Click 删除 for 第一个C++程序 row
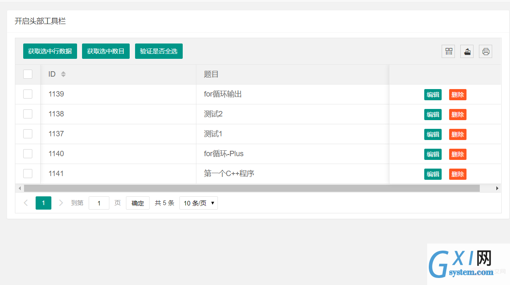Viewport: 510px width, 285px height. pos(458,174)
